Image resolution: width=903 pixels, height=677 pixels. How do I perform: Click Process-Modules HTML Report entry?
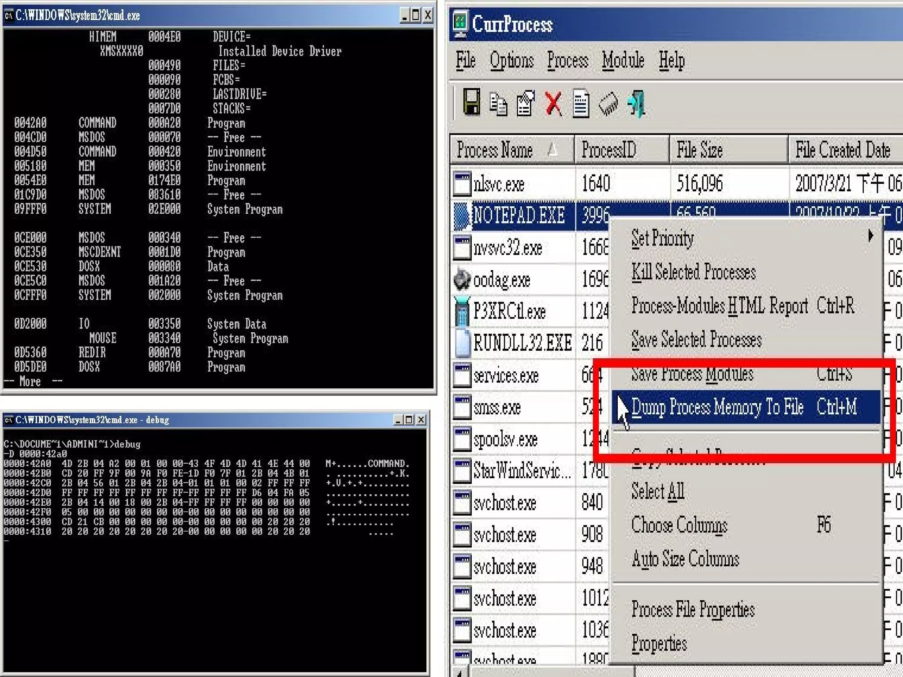tap(720, 305)
